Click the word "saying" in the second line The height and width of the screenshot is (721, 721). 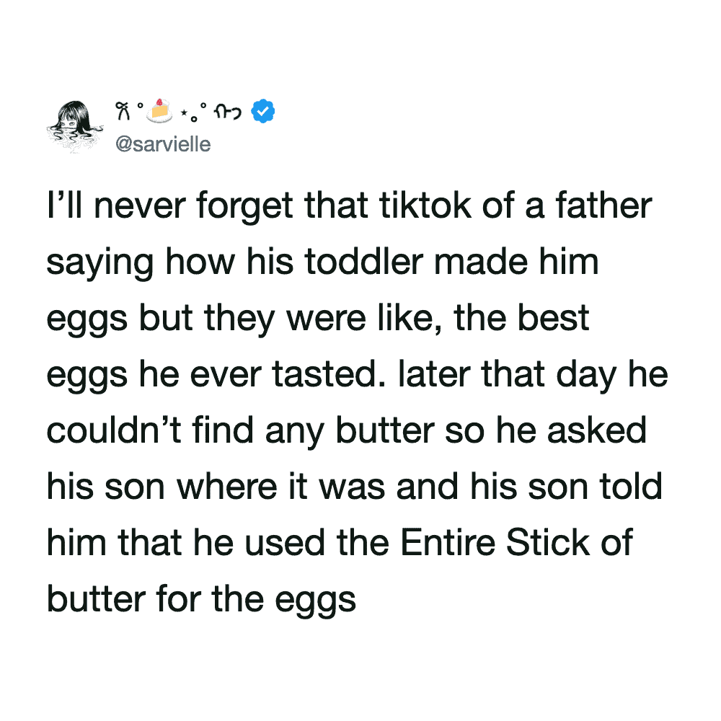[99, 262]
